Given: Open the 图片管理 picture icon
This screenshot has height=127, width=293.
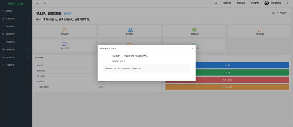Looking at the screenshot, I should tap(64, 44).
